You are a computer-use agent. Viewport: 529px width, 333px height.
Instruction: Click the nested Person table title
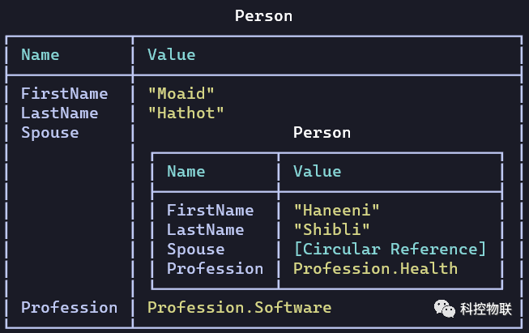point(322,132)
